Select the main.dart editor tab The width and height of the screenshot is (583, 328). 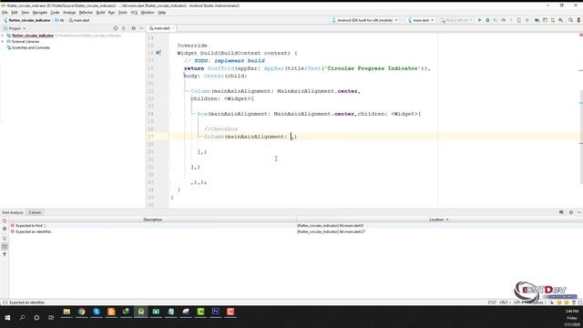coord(161,28)
